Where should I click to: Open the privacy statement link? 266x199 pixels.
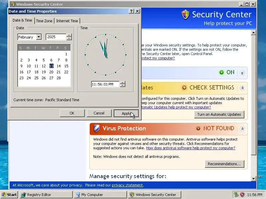pyautogui.click(x=127, y=185)
